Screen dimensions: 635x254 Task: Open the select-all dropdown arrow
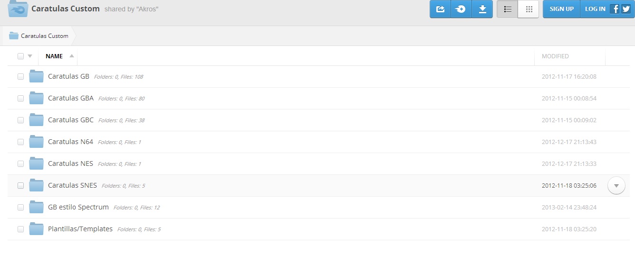coord(30,56)
